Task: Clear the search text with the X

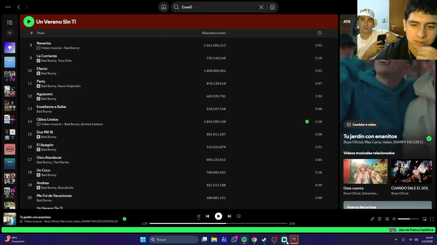Action: click(261, 7)
